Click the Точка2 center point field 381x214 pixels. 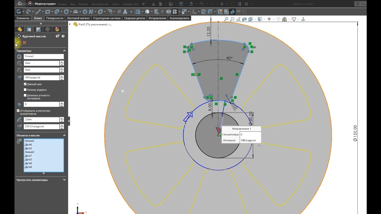(x=44, y=56)
